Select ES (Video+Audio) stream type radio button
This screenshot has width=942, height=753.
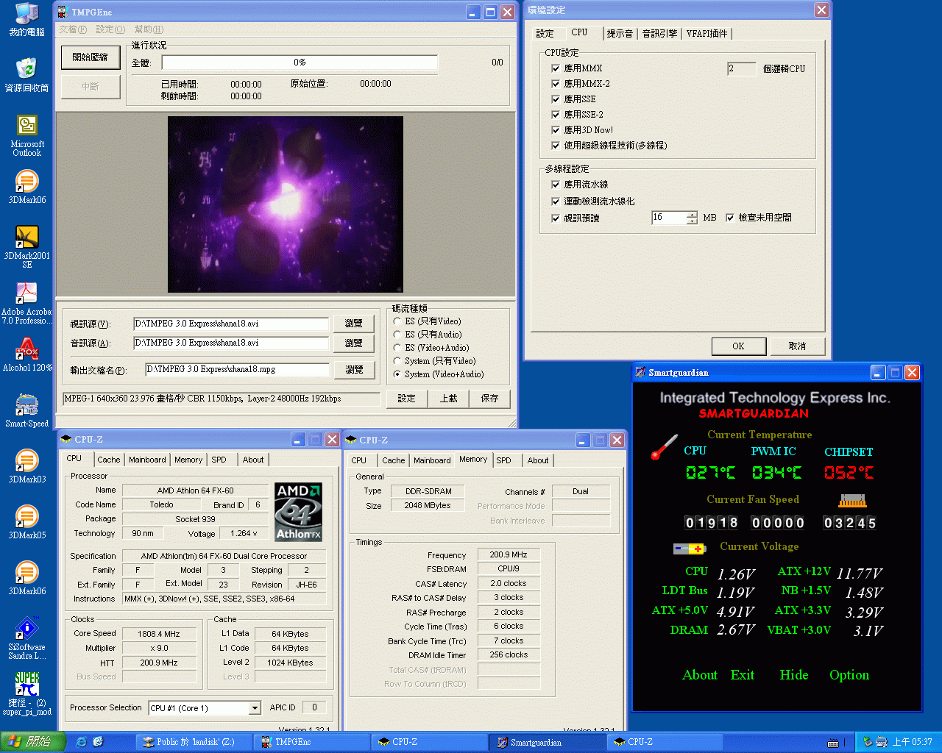click(x=397, y=348)
